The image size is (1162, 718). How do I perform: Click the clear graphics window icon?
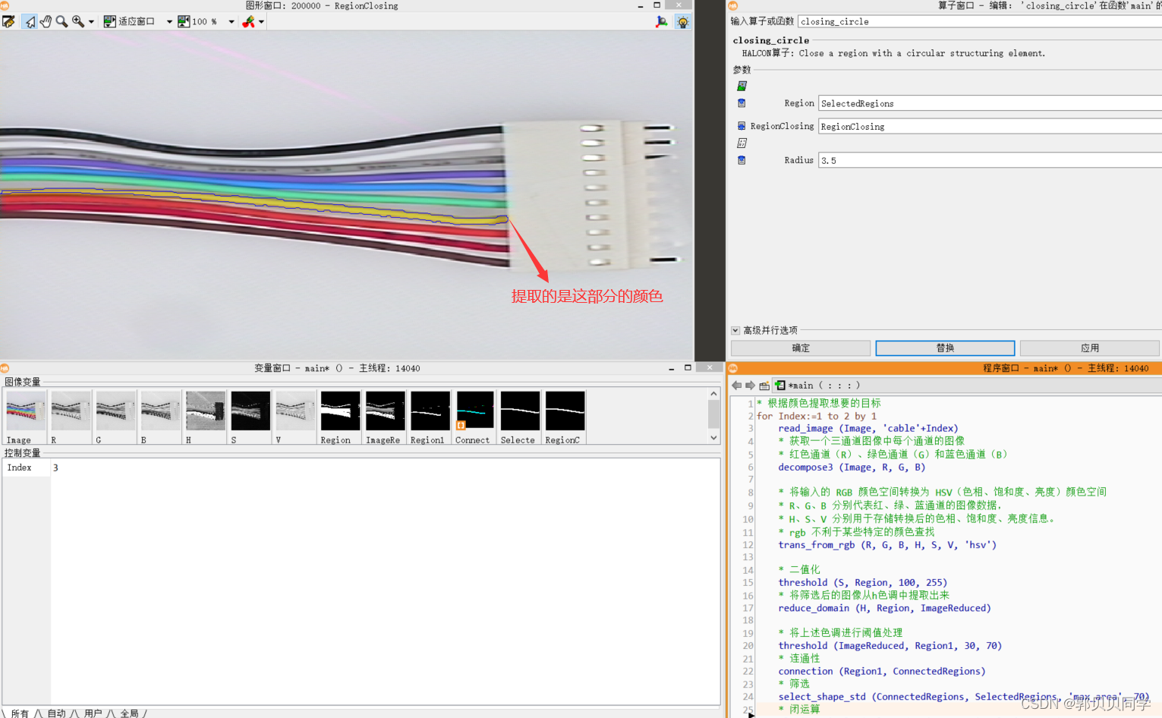8,21
